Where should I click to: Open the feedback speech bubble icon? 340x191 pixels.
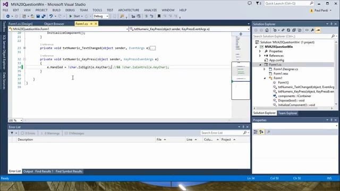[x=250, y=3]
